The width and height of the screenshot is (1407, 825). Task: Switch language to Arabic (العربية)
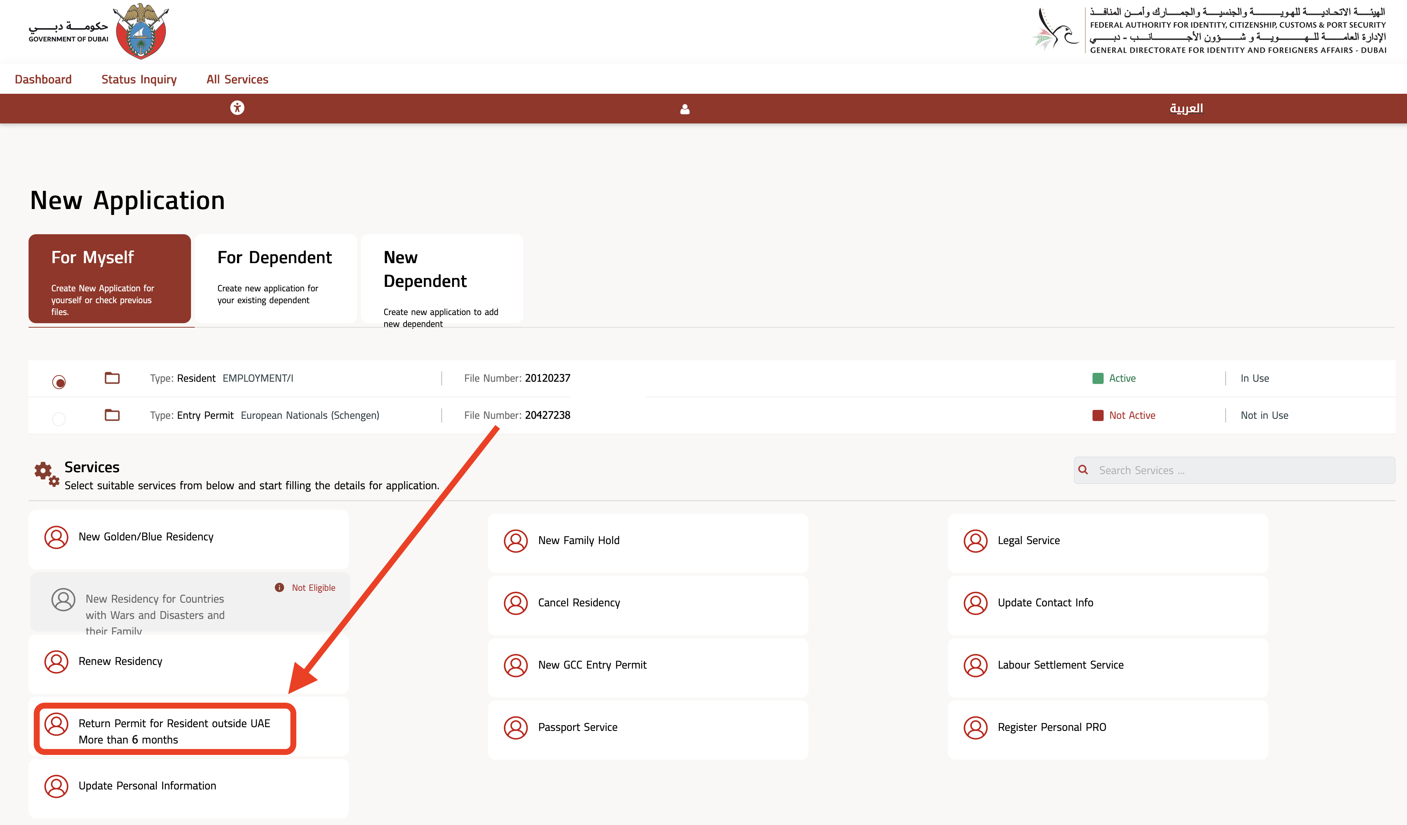coord(1186,108)
